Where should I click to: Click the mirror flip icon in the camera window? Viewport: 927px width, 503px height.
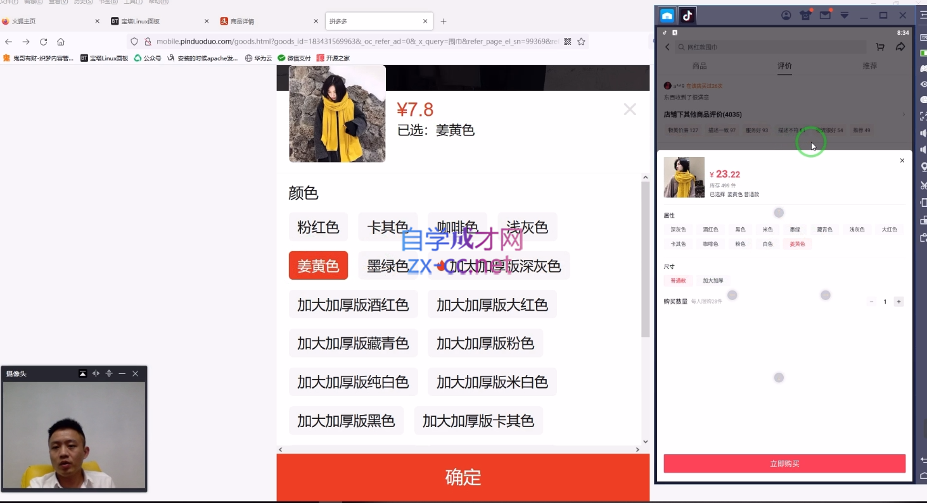96,373
